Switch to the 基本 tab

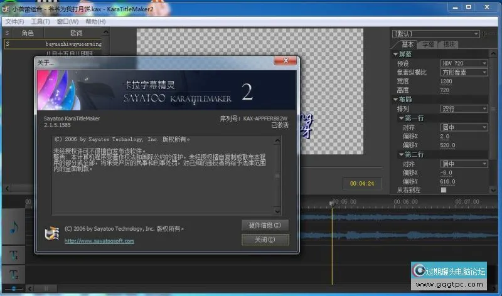click(x=407, y=45)
